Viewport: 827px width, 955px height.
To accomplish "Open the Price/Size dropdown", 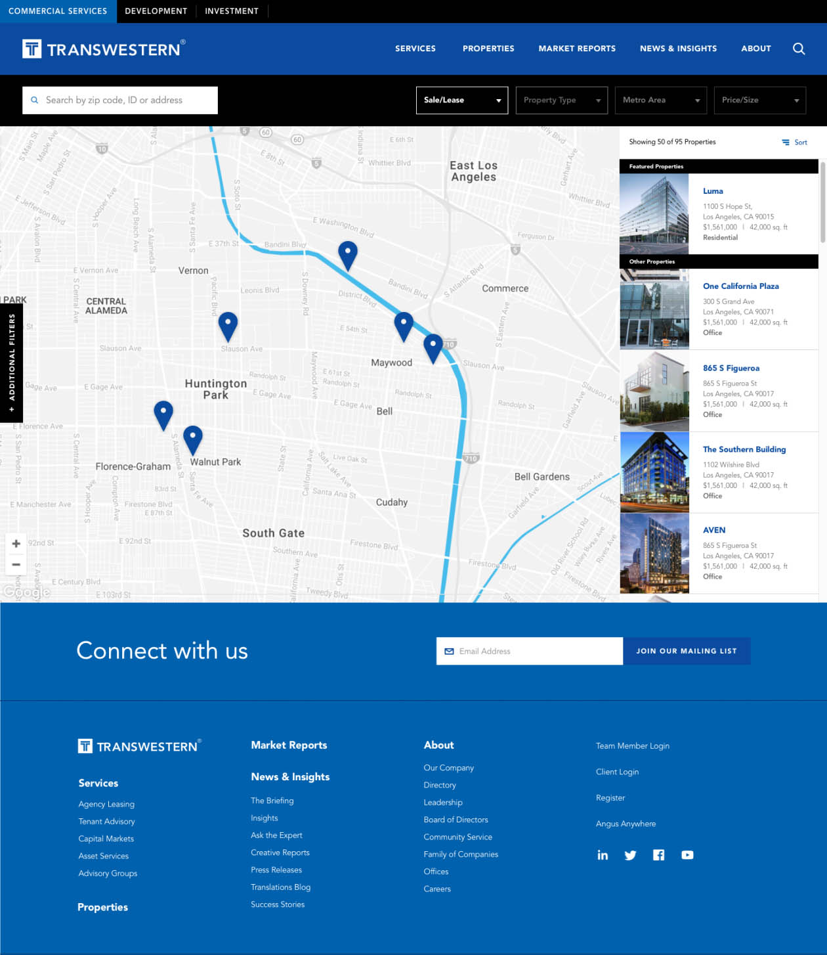I will (760, 100).
